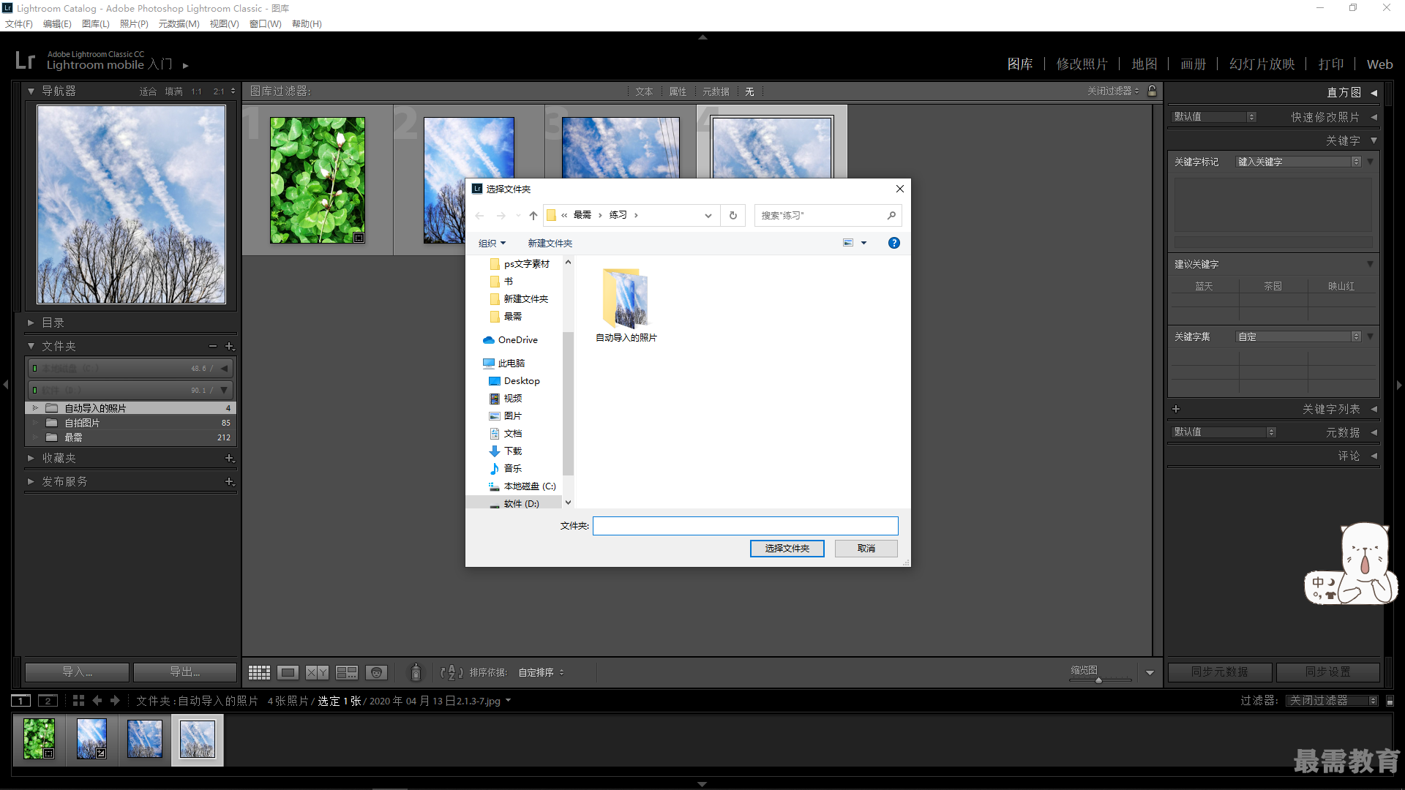Screen dimensions: 1405x790
Task: Expand the 直方图 panel
Action: coord(1374,93)
